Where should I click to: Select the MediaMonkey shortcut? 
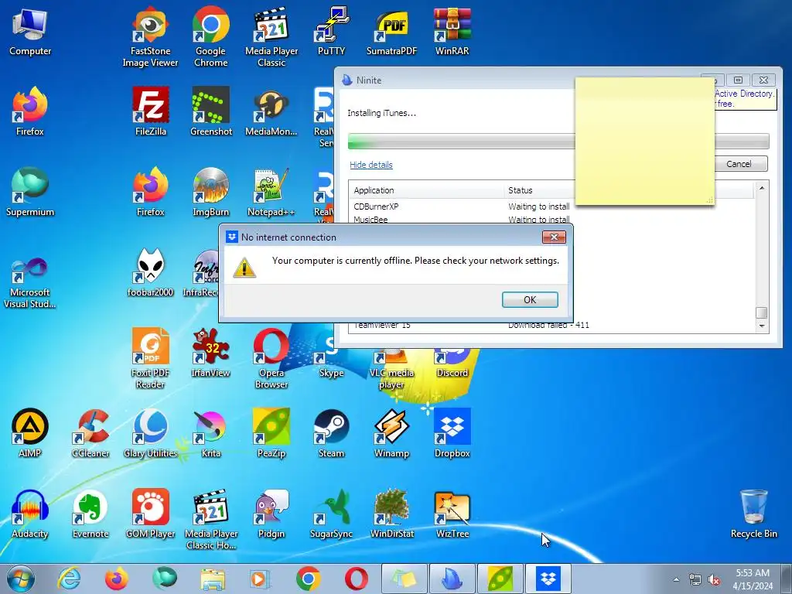271,112
